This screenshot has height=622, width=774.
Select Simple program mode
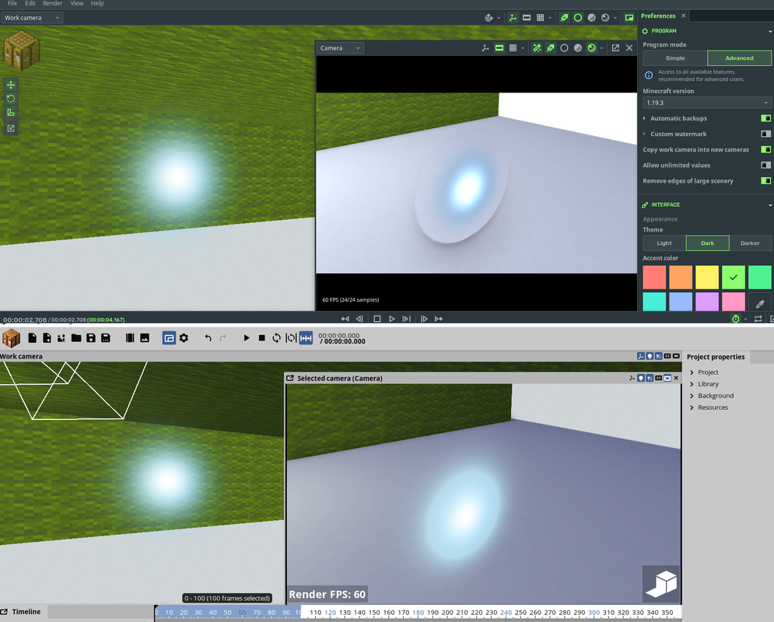coord(674,58)
